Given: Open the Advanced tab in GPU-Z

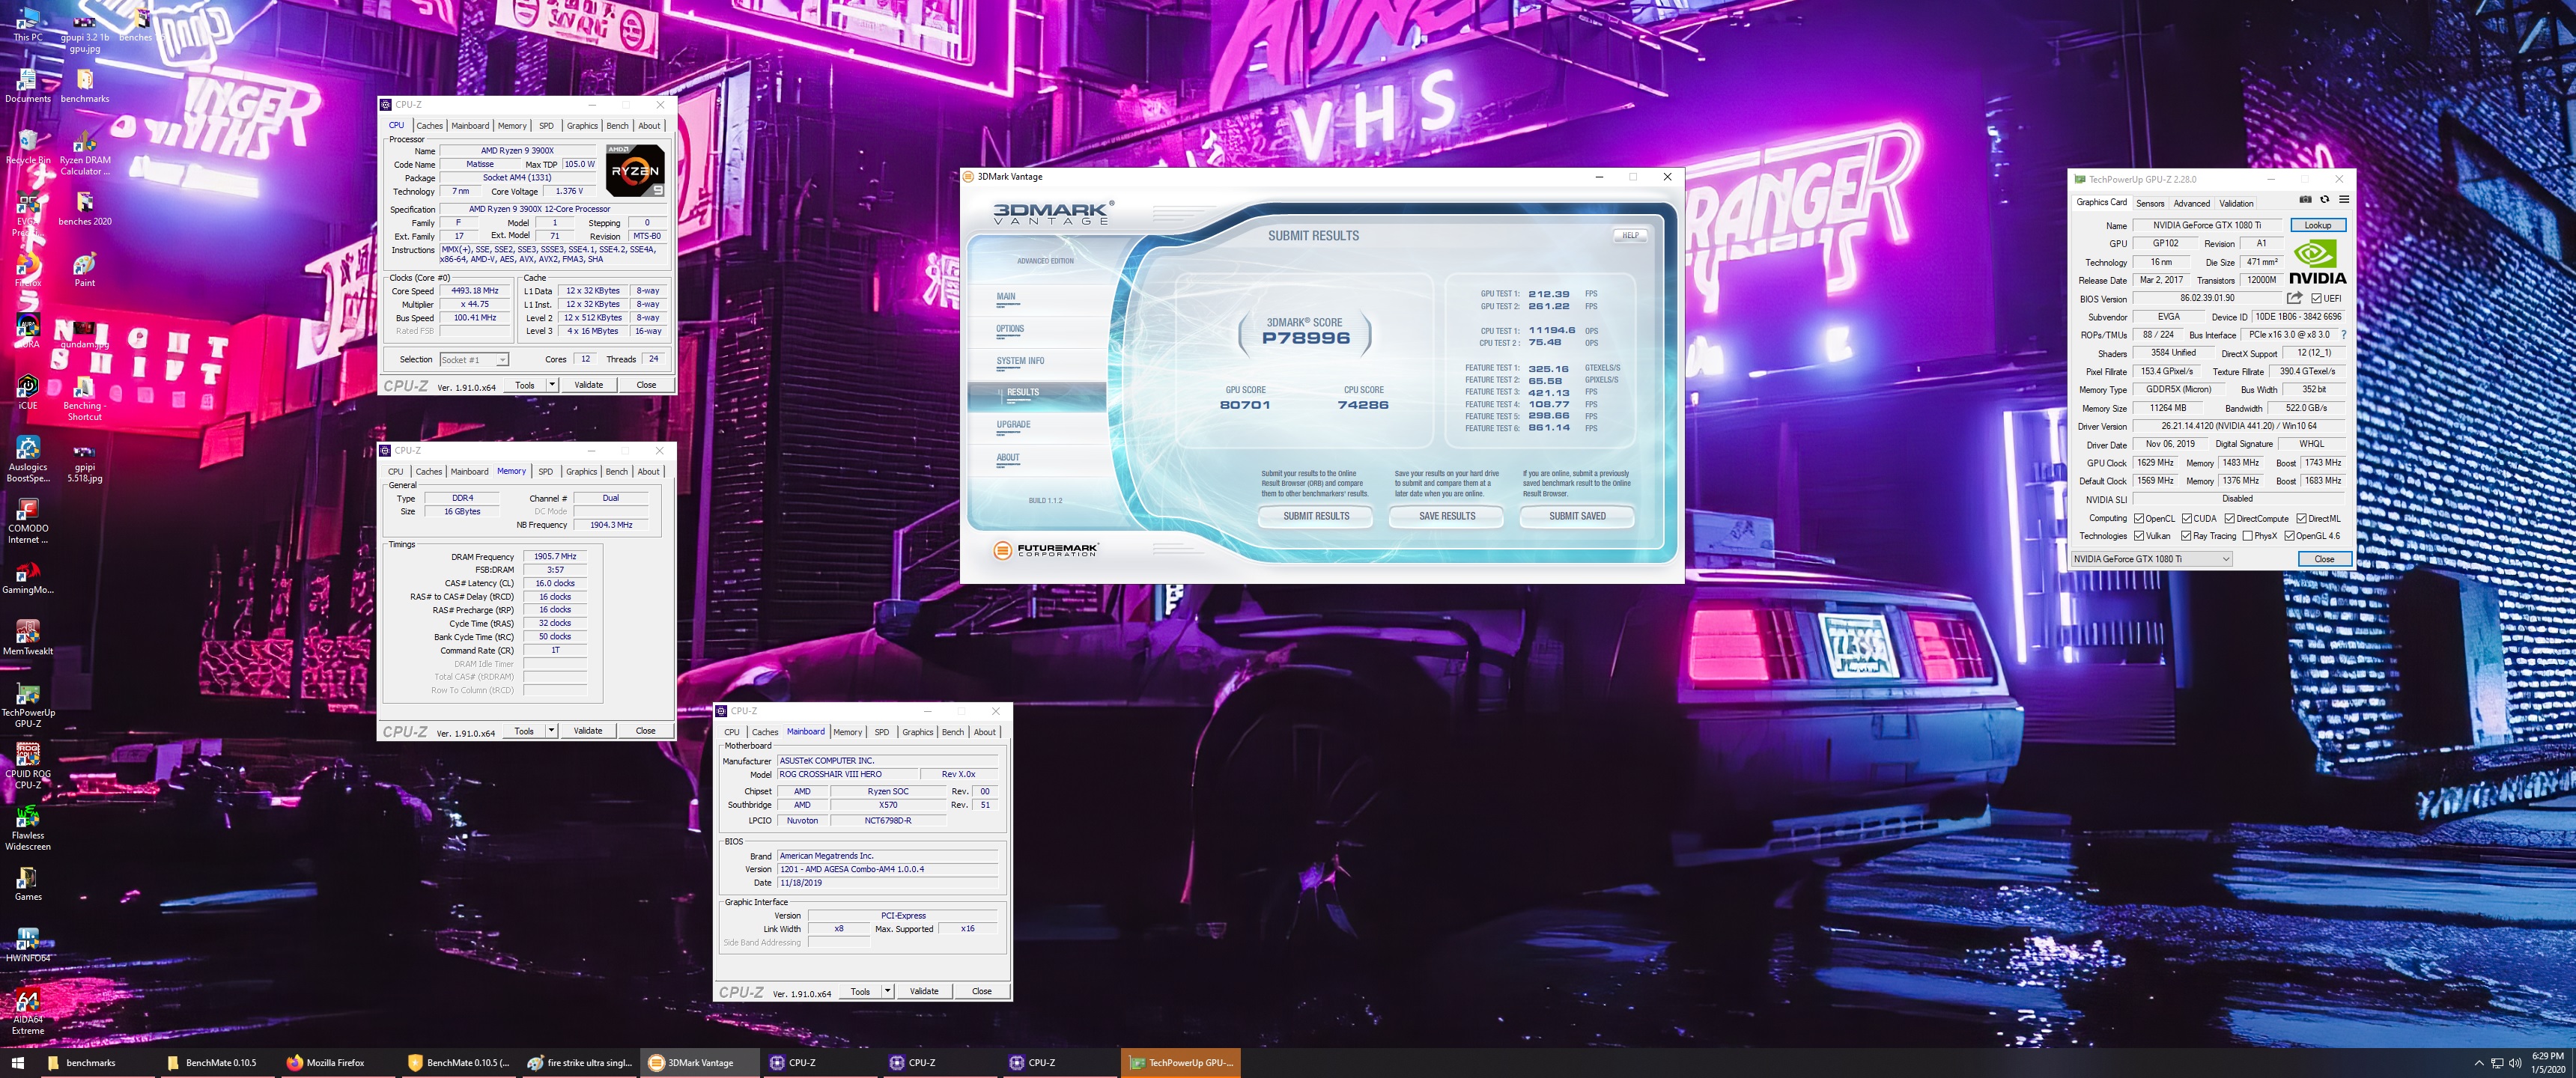Looking at the screenshot, I should click(2192, 203).
